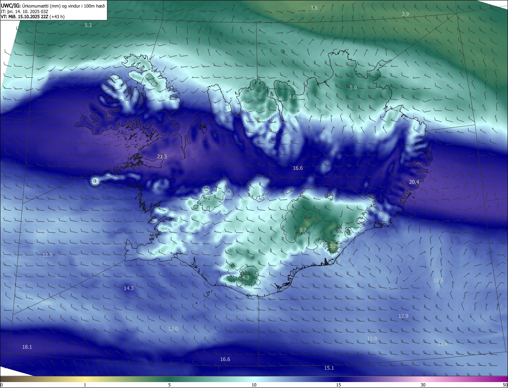Click the 11.9 value label
Screen dimensions: 508x388
[x=372, y=339]
